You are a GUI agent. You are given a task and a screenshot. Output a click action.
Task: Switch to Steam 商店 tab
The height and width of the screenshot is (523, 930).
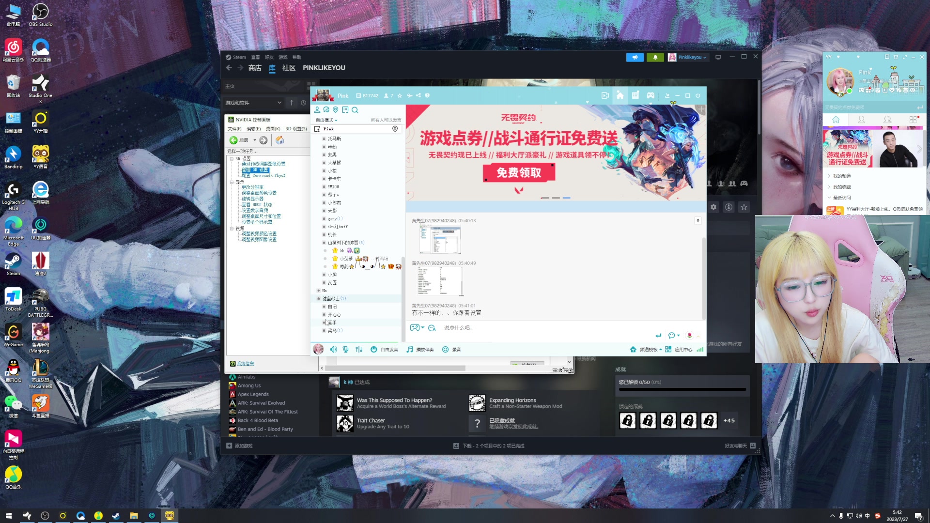coord(255,68)
